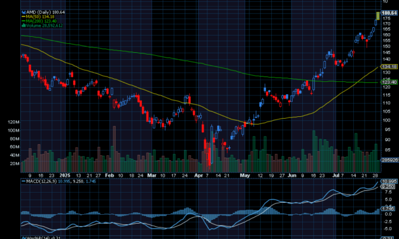Click the 110 price axis label
The width and height of the screenshot is (399, 239).
pos(386,103)
